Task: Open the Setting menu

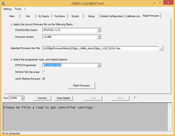Action: (7, 9)
